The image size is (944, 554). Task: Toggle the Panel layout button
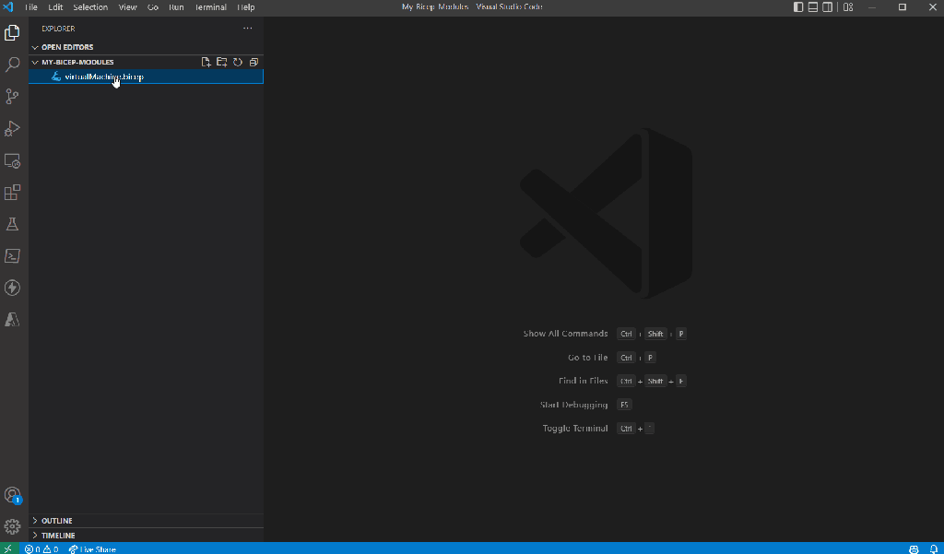813,7
